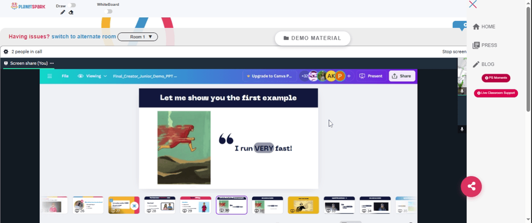The image size is (532, 223).
Task: Select slide thumbnail 33
Action: (x=339, y=205)
